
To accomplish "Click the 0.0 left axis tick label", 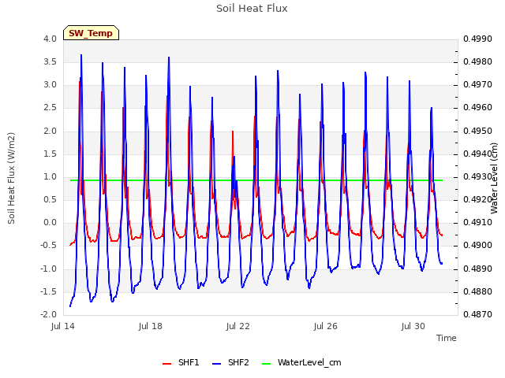I will [50, 222].
